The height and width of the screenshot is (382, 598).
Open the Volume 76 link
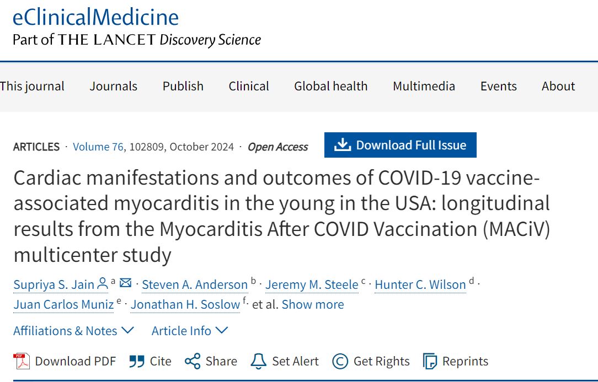click(x=98, y=147)
